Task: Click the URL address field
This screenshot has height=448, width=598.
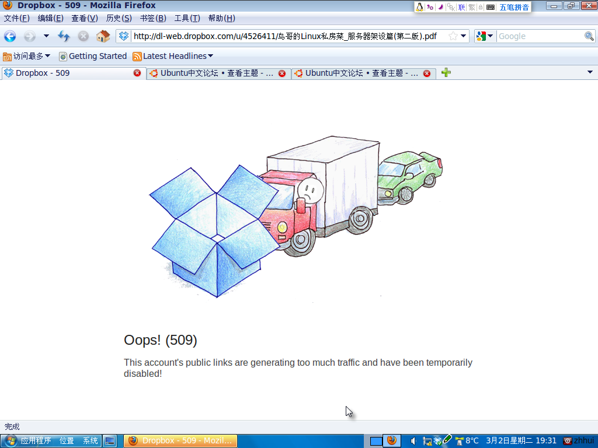Action: [x=285, y=36]
